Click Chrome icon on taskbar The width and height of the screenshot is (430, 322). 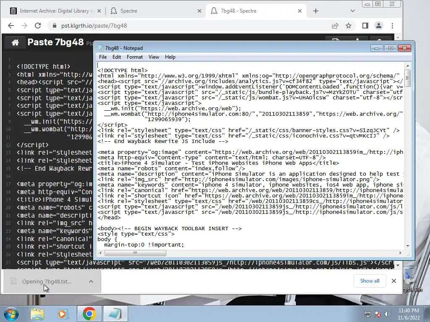click(x=89, y=314)
